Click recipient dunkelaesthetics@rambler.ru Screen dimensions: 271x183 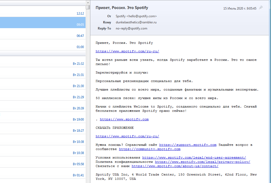[x=136, y=22]
